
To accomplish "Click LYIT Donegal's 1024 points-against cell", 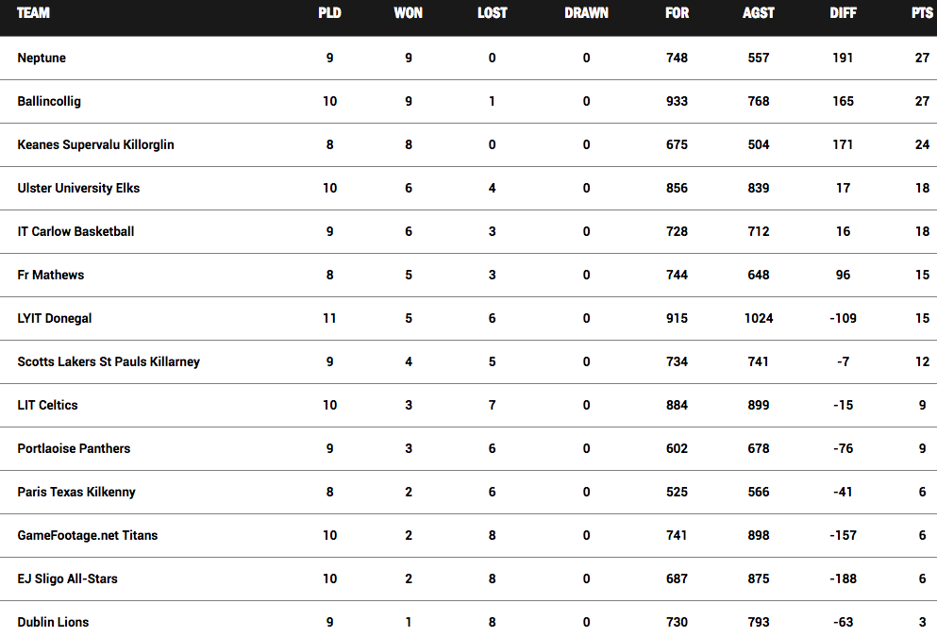I will [x=758, y=318].
